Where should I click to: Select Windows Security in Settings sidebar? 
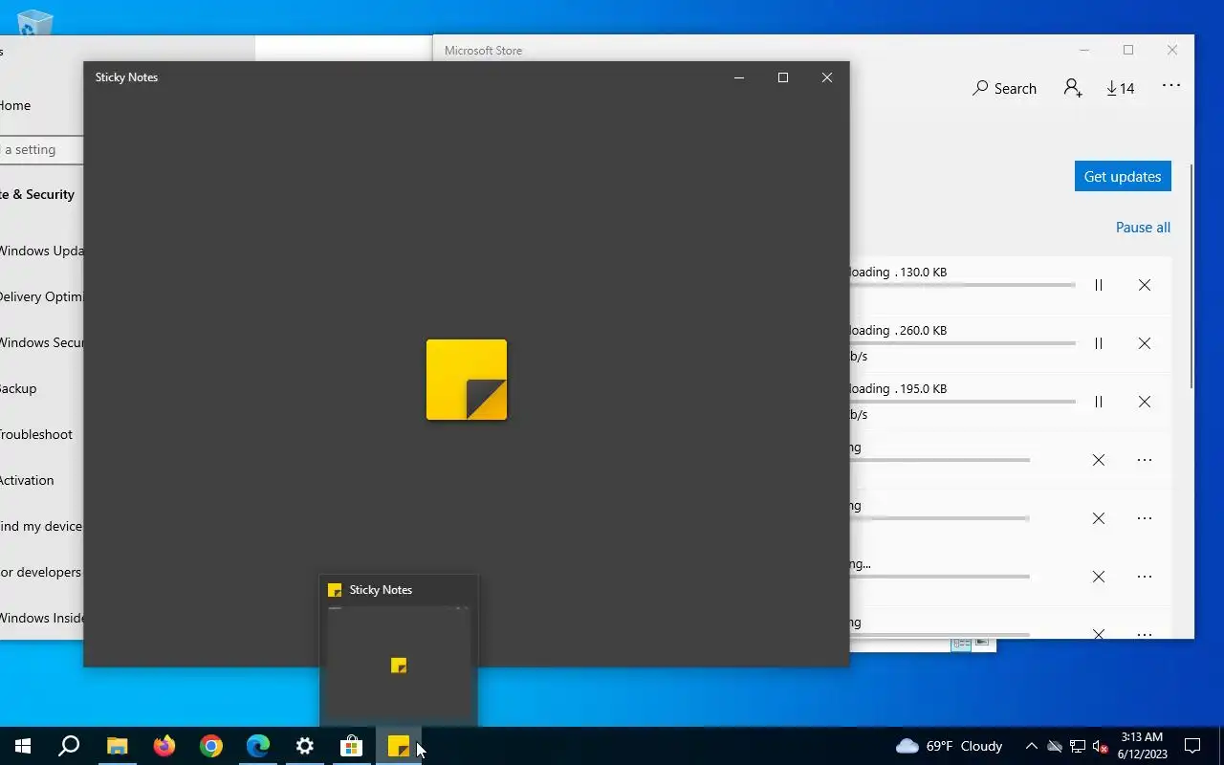(41, 342)
